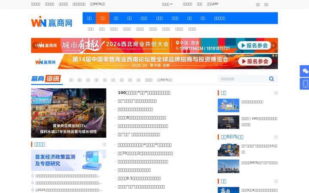
Task: Open cartoon city illustration thumbnail in right column
Action: tap(228, 106)
